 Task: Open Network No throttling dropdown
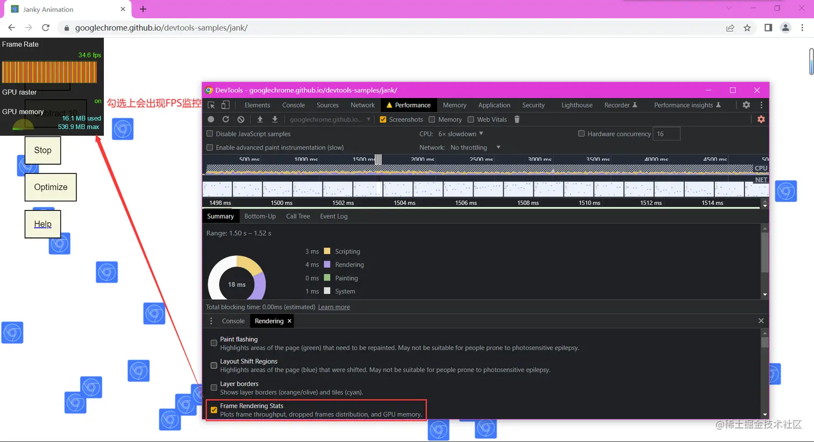475,148
